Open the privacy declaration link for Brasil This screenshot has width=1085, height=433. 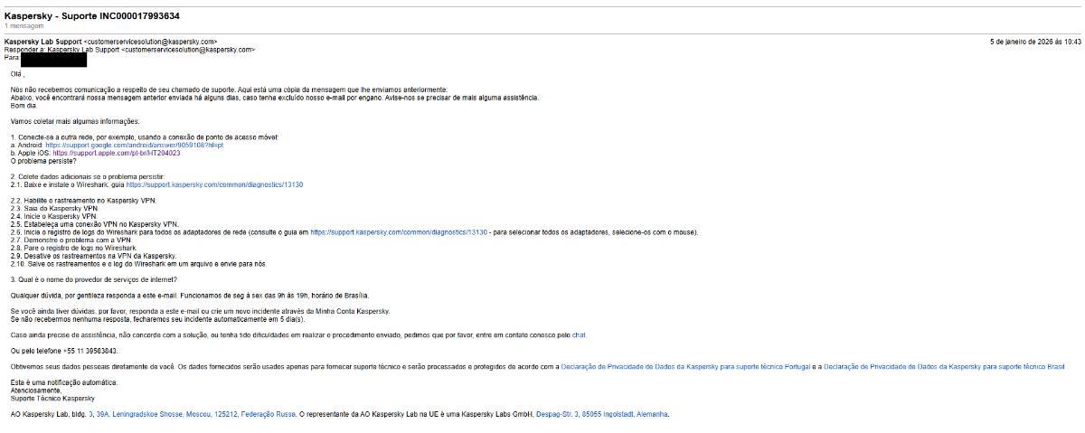[x=944, y=366]
